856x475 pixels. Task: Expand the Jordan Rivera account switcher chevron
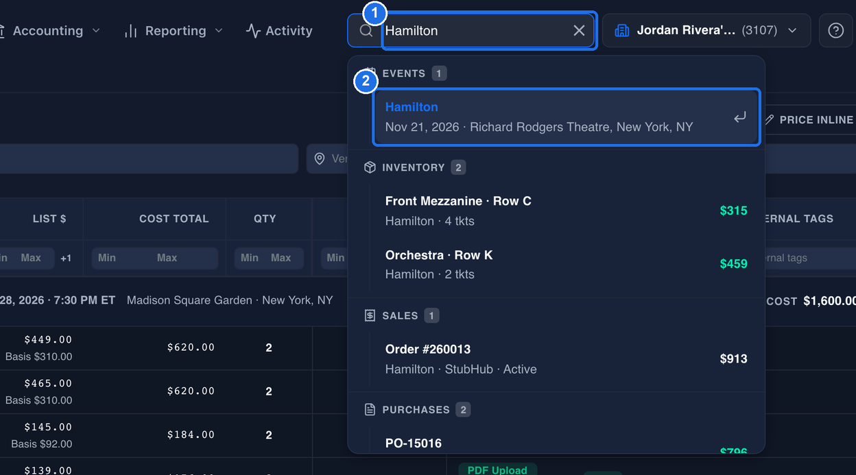pos(792,31)
